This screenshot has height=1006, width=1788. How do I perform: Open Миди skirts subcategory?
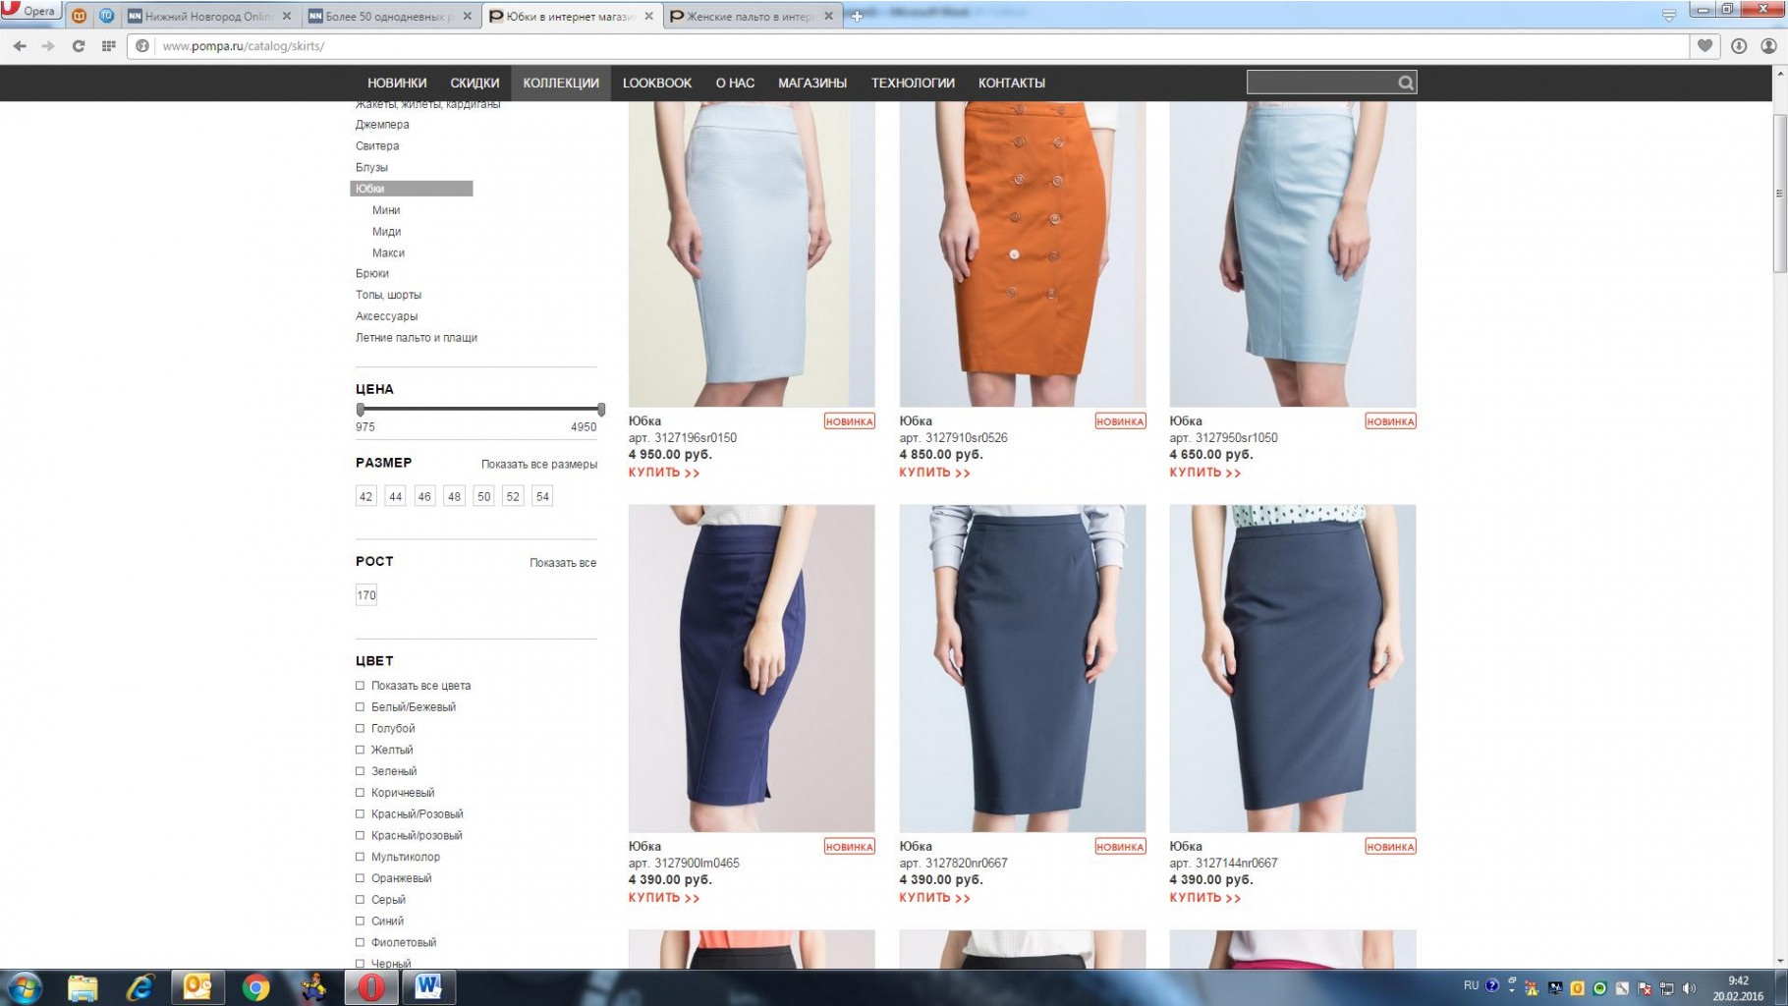click(386, 232)
